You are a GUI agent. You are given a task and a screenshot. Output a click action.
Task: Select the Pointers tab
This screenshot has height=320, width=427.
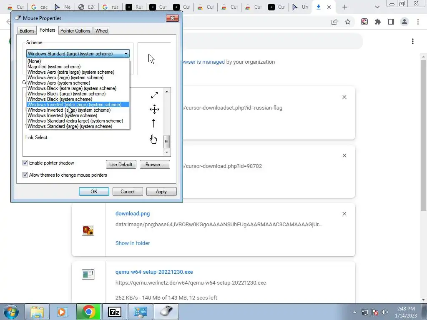(x=48, y=30)
